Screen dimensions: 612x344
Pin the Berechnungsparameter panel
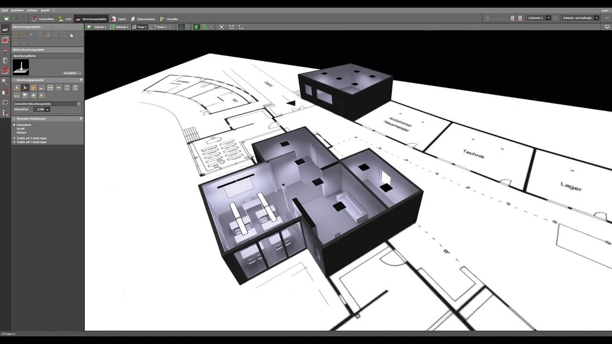tap(81, 80)
